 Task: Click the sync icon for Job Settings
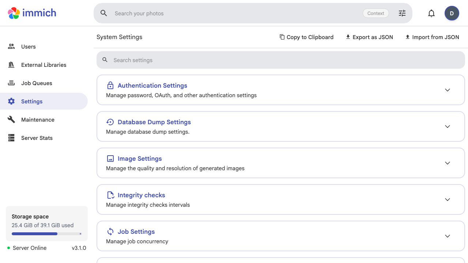110,232
